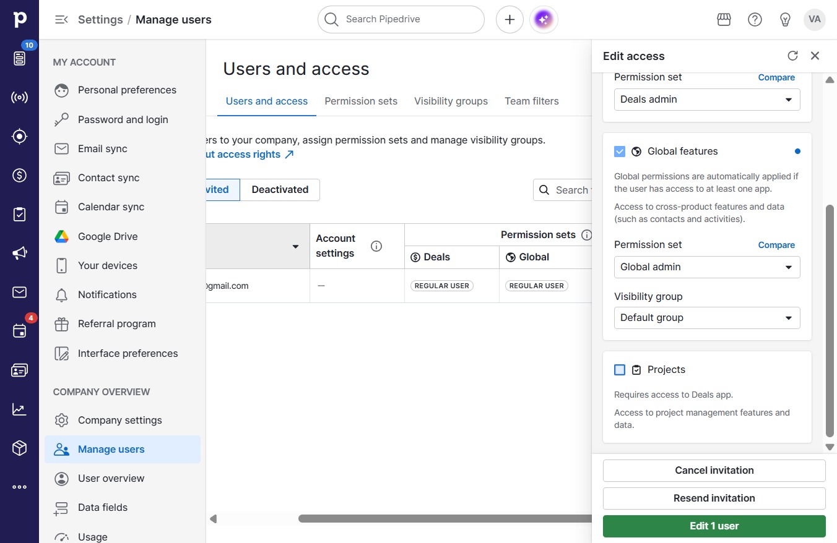Open Contacts card icon in left rail
This screenshot has width=837, height=543.
(19, 370)
